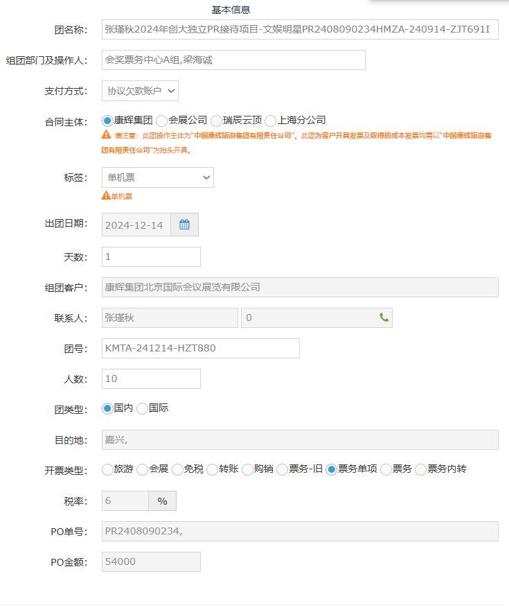The image size is (509, 610).
Task: Choose 上海分公司 radio button
Action: (271, 121)
